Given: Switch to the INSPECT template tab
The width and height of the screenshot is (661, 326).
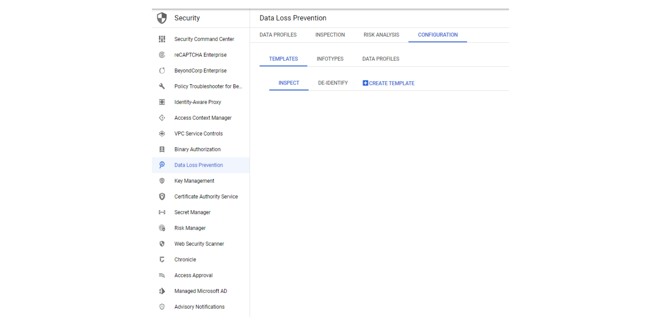Looking at the screenshot, I should 289,83.
